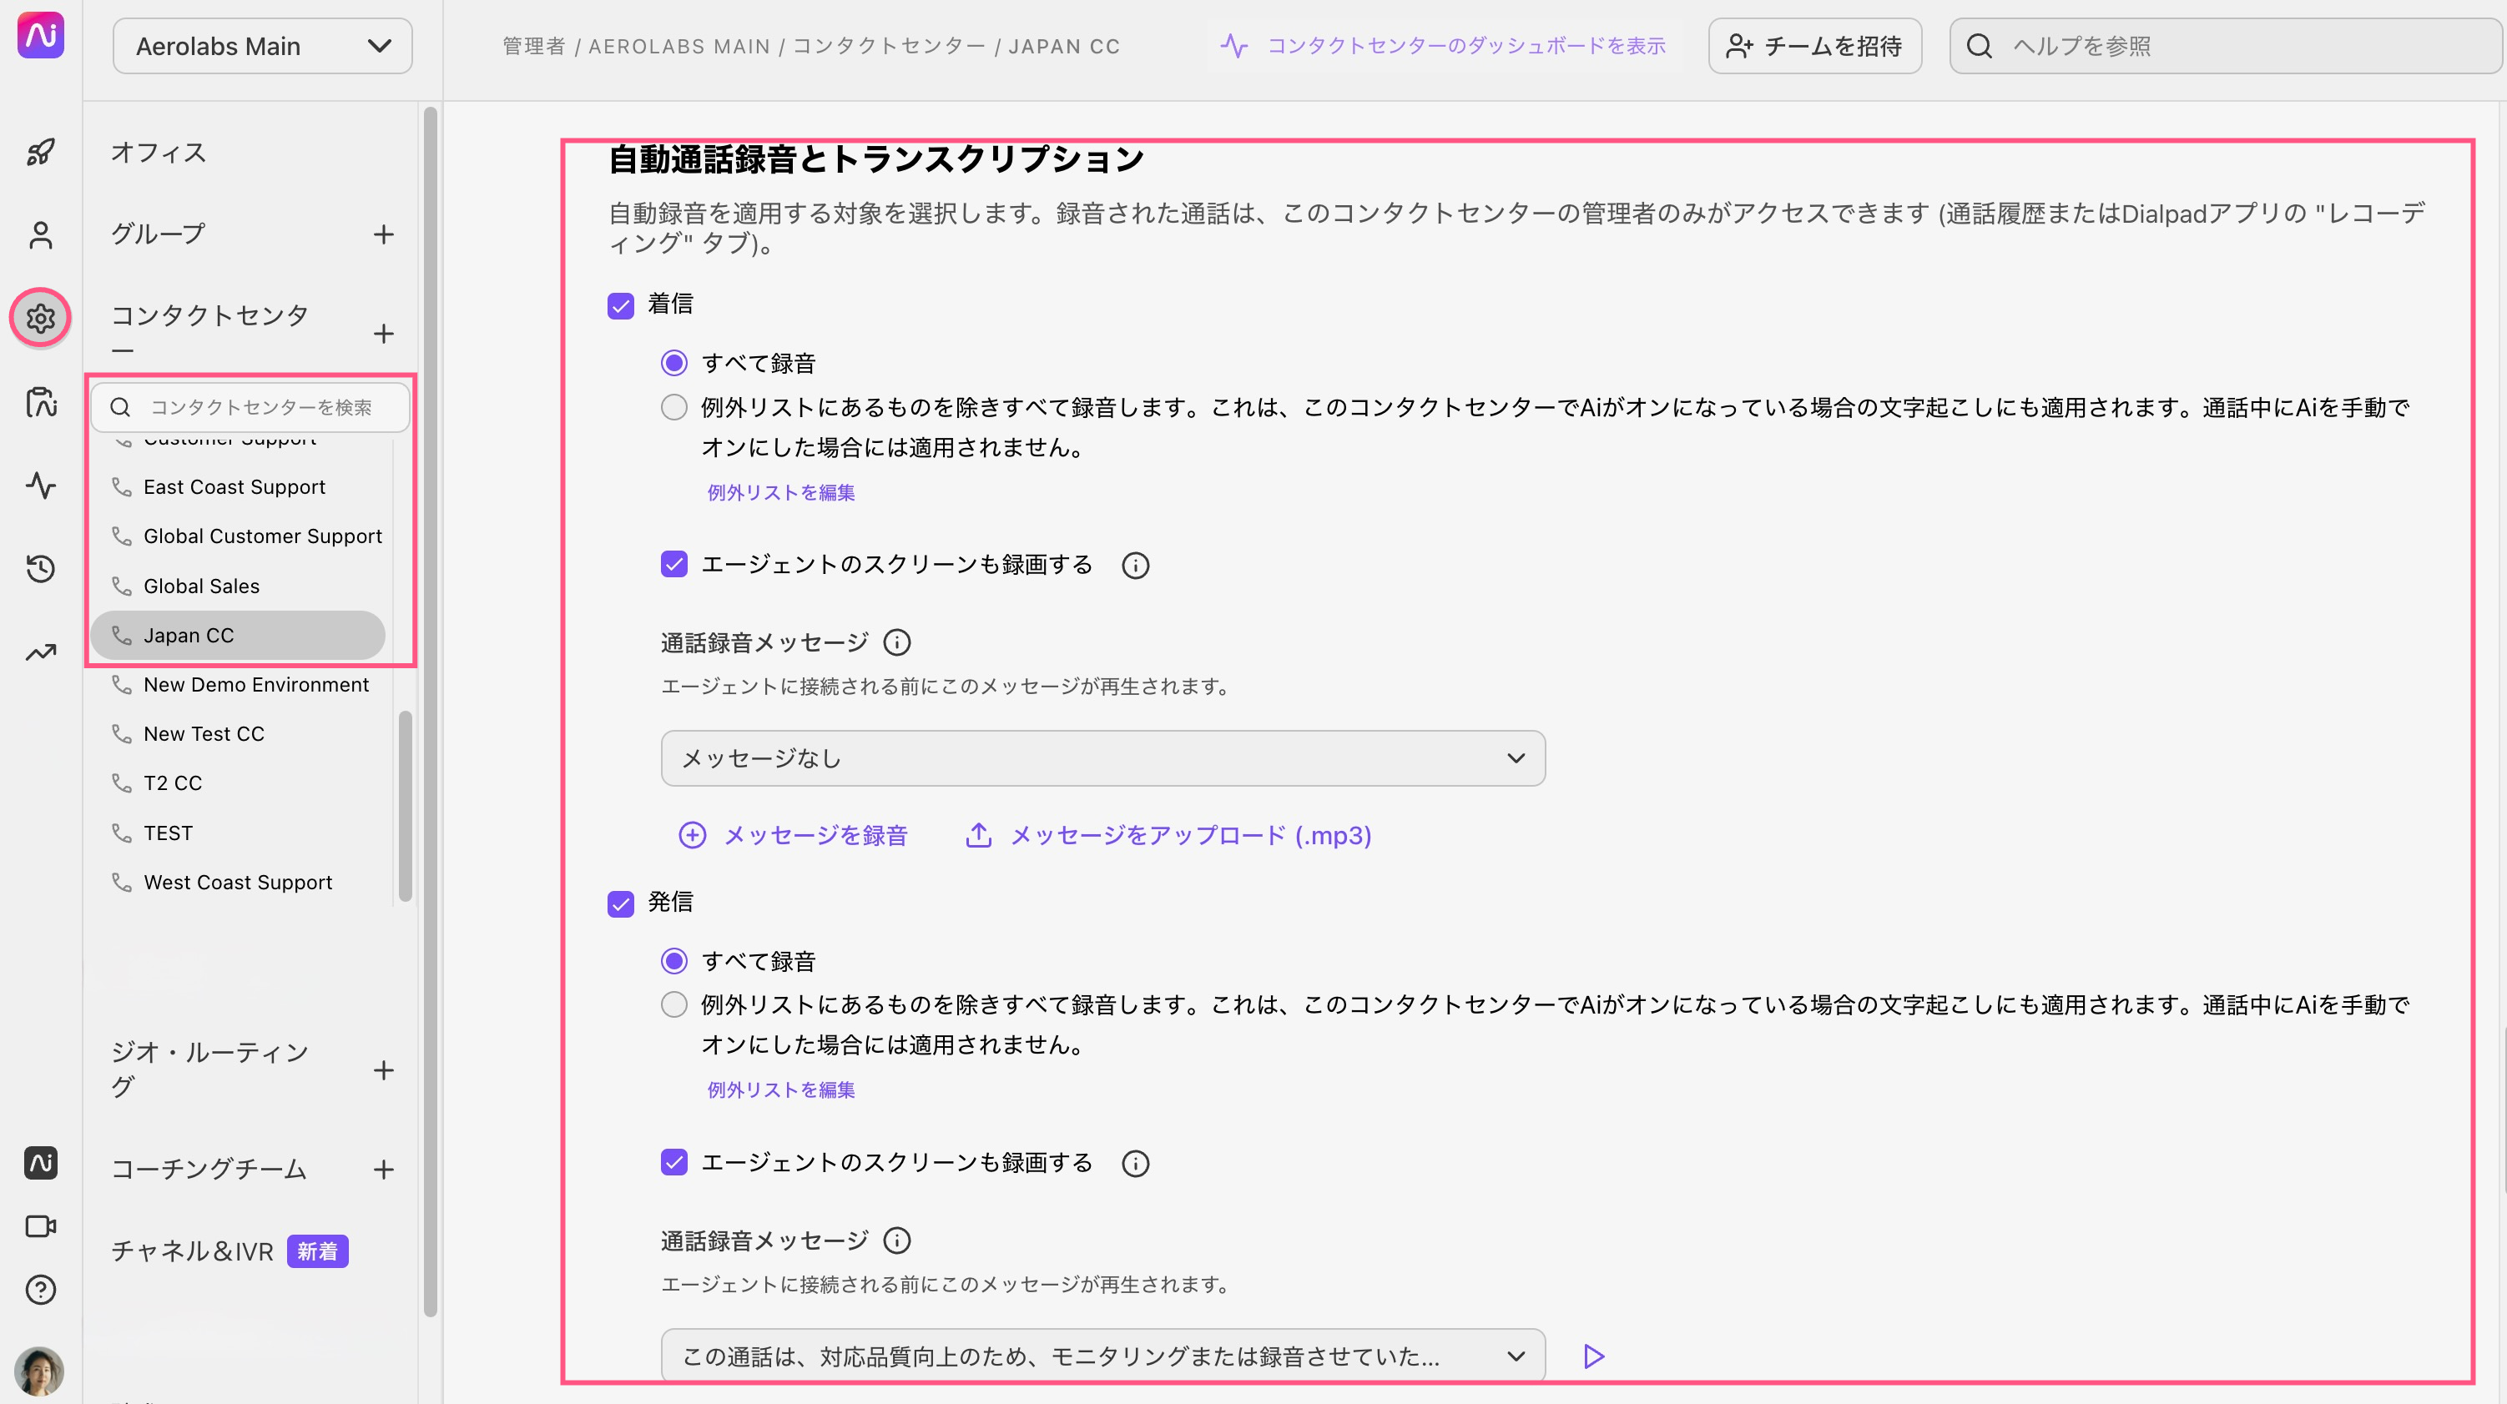Click the チームを招待 button
The image size is (2507, 1404).
(1815, 46)
